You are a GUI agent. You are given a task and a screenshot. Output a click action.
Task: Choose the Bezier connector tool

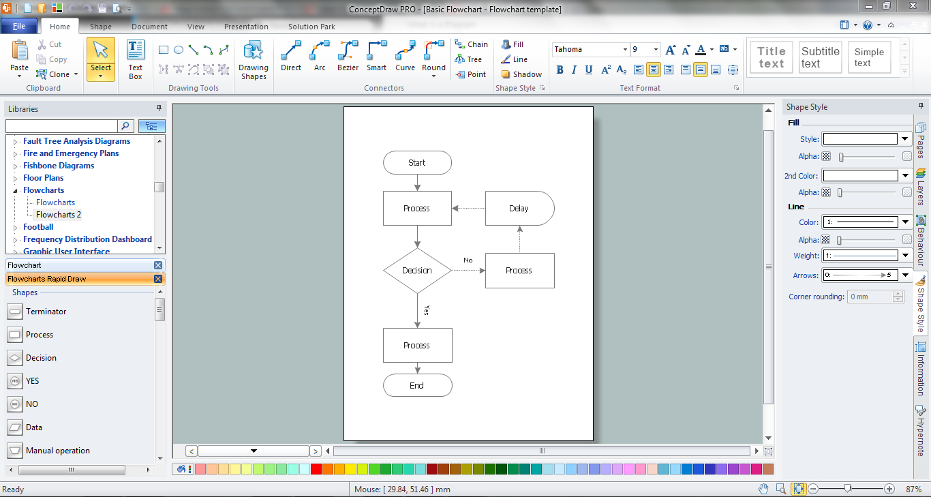tap(348, 57)
